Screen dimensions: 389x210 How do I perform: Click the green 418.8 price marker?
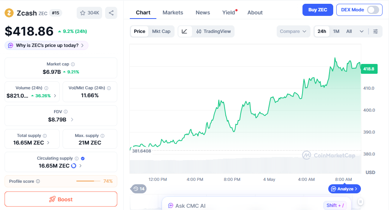(x=369, y=69)
